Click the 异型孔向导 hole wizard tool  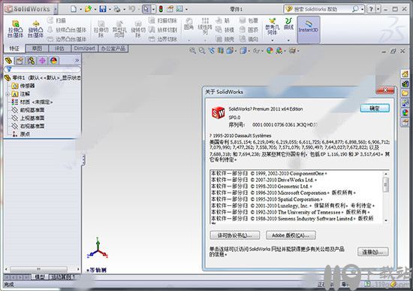pos(119,29)
